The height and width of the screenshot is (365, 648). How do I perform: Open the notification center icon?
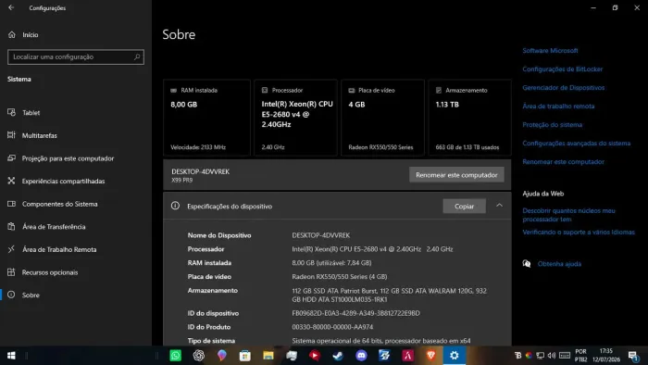633,356
